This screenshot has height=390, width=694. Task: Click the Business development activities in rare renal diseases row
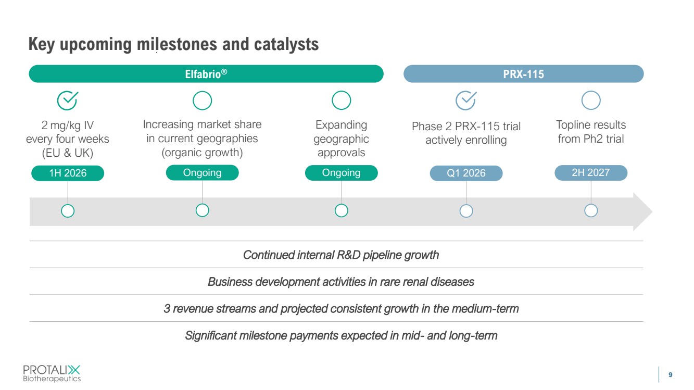click(336, 282)
